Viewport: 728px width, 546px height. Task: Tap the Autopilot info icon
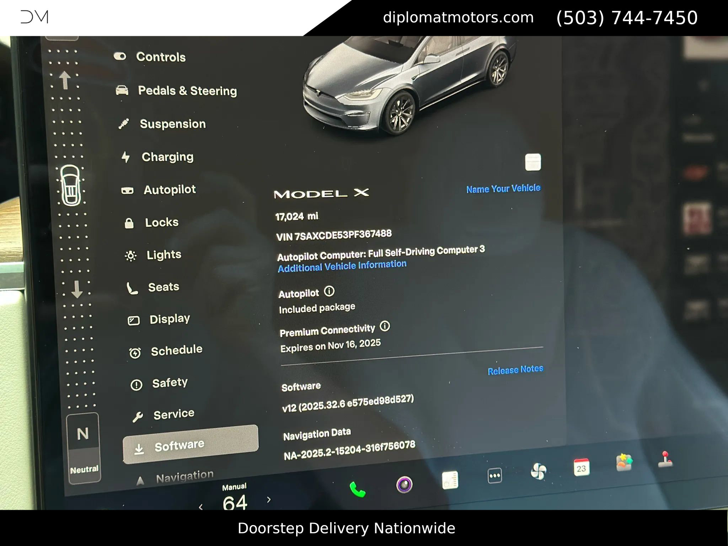pos(329,291)
